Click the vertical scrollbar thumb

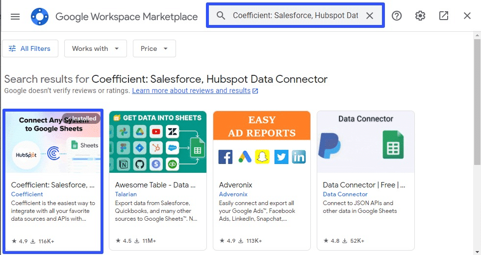(477, 102)
